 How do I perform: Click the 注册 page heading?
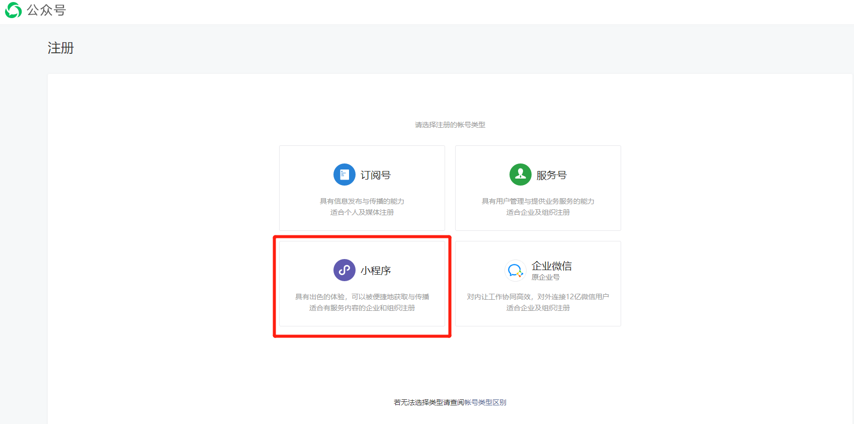click(x=60, y=48)
